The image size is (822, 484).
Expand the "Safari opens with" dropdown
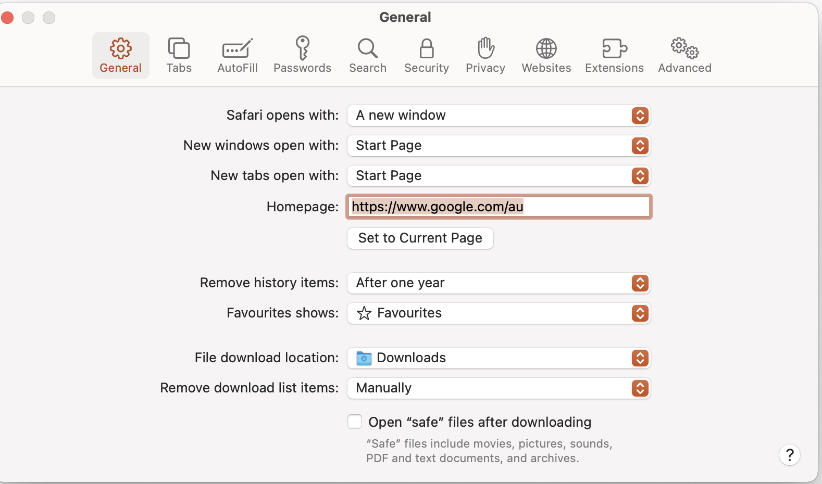click(x=499, y=116)
